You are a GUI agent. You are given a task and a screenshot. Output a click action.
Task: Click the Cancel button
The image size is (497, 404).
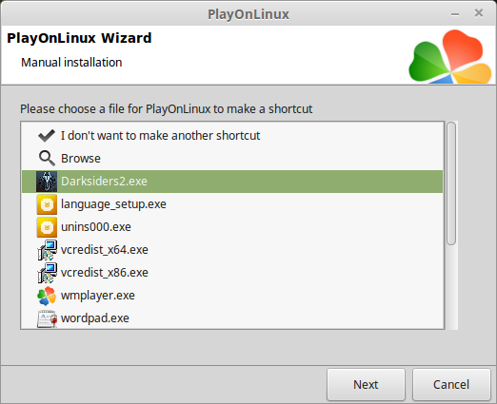[451, 385]
